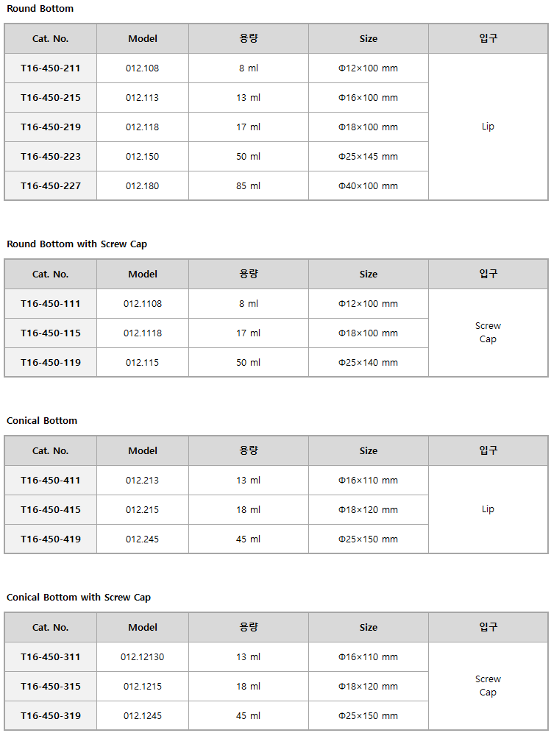Select the Φ25×140 mm size cell
551x733 pixels.
tap(369, 363)
